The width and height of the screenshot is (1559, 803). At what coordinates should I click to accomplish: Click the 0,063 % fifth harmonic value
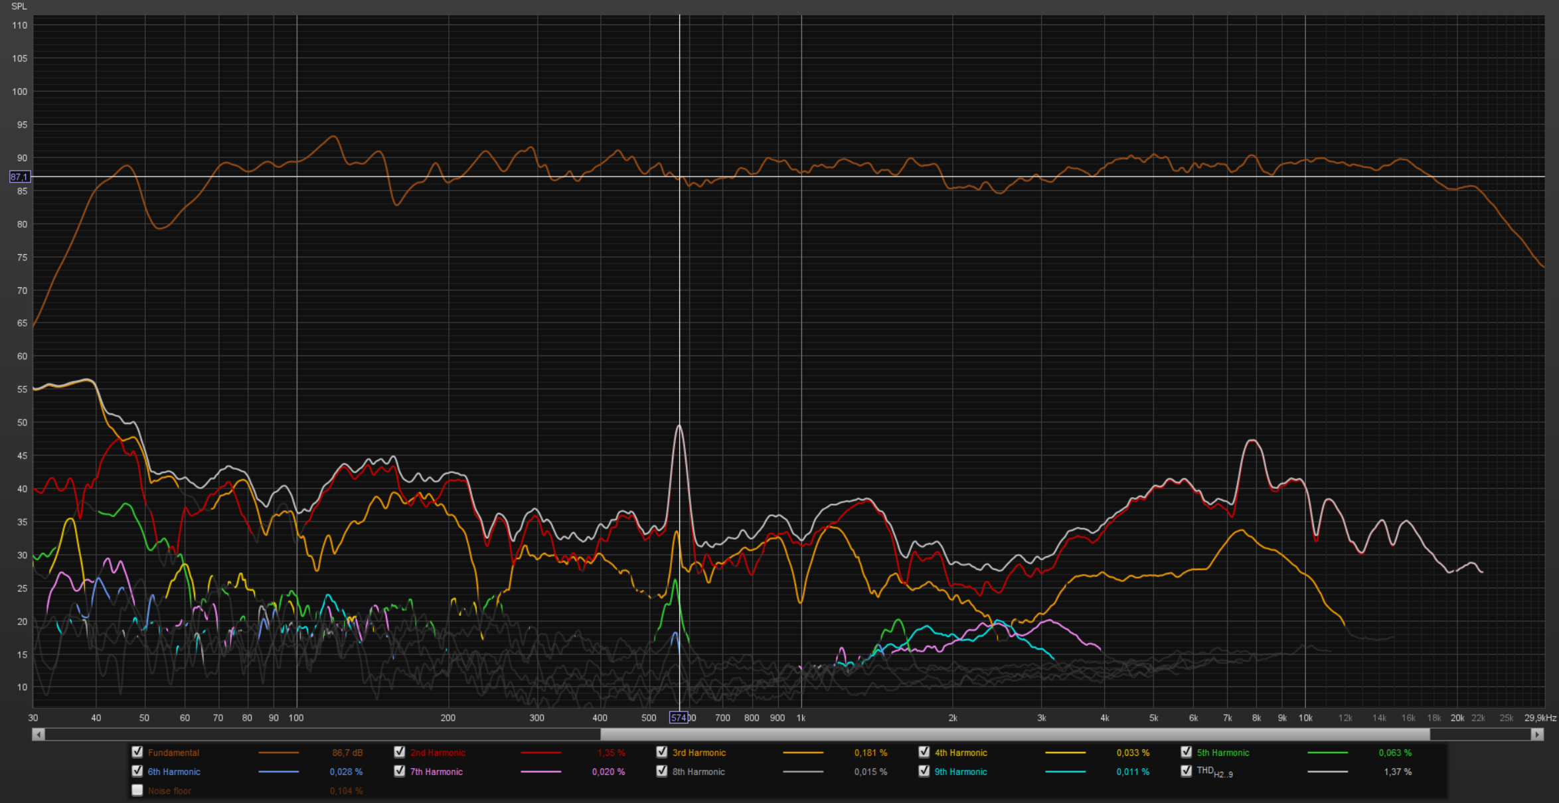[1395, 753]
